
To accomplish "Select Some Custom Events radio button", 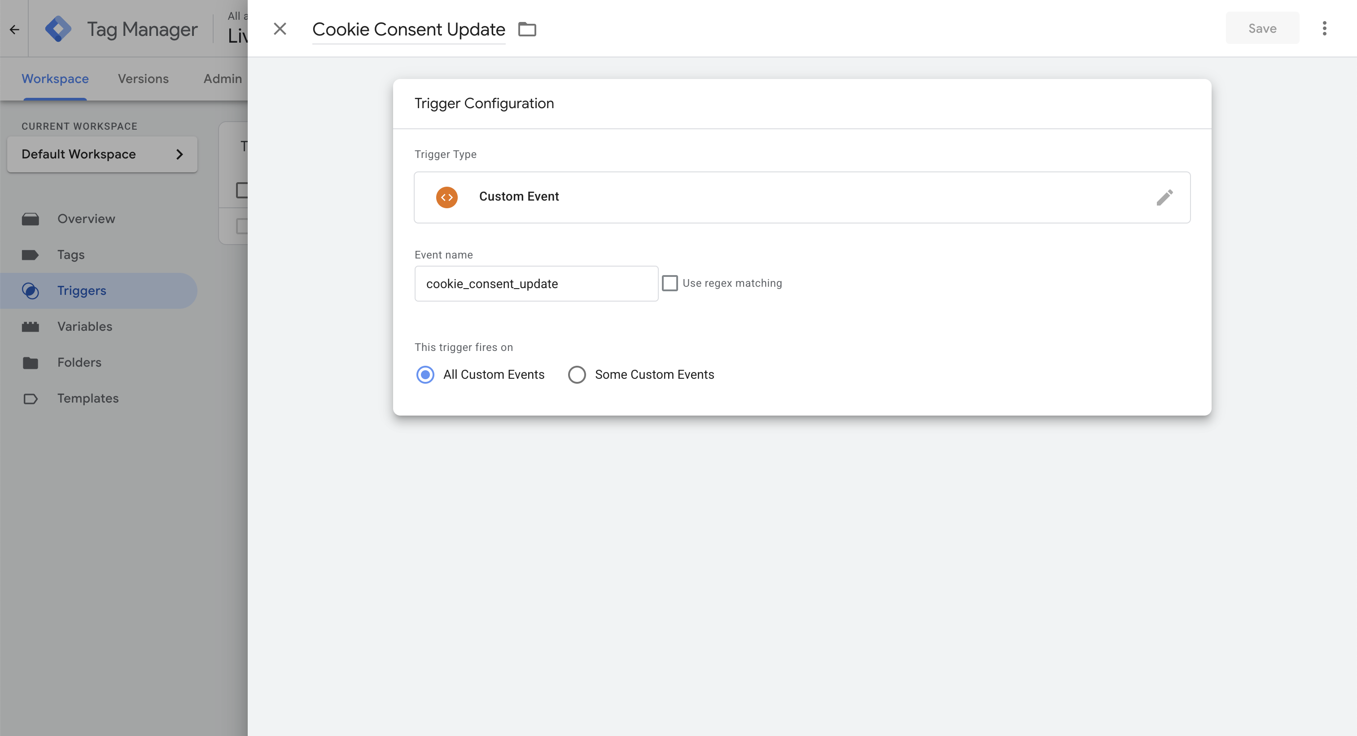I will click(x=577, y=375).
